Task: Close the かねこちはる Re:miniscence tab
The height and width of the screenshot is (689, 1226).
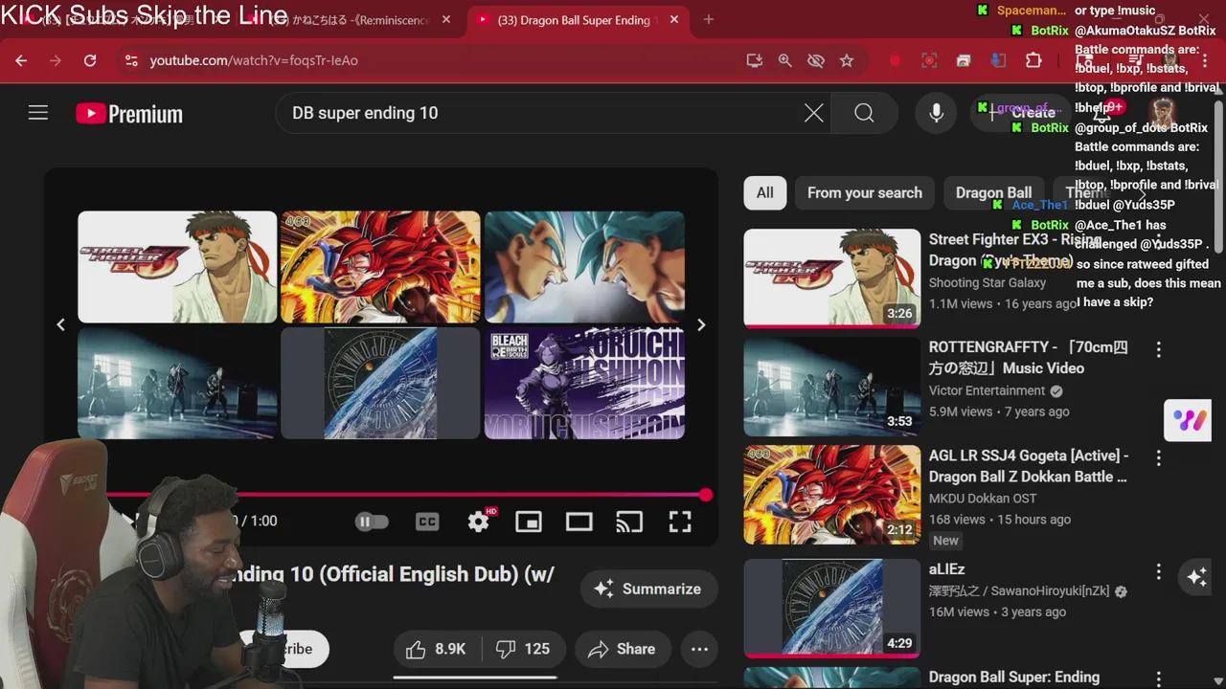Action: click(x=446, y=20)
